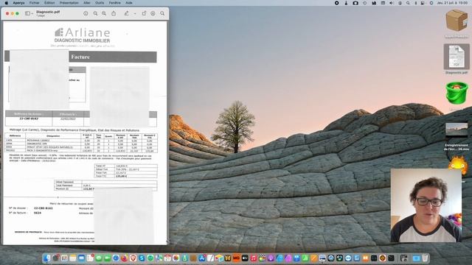Open the Apple menu
This screenshot has width=472, height=265.
tap(7, 3)
